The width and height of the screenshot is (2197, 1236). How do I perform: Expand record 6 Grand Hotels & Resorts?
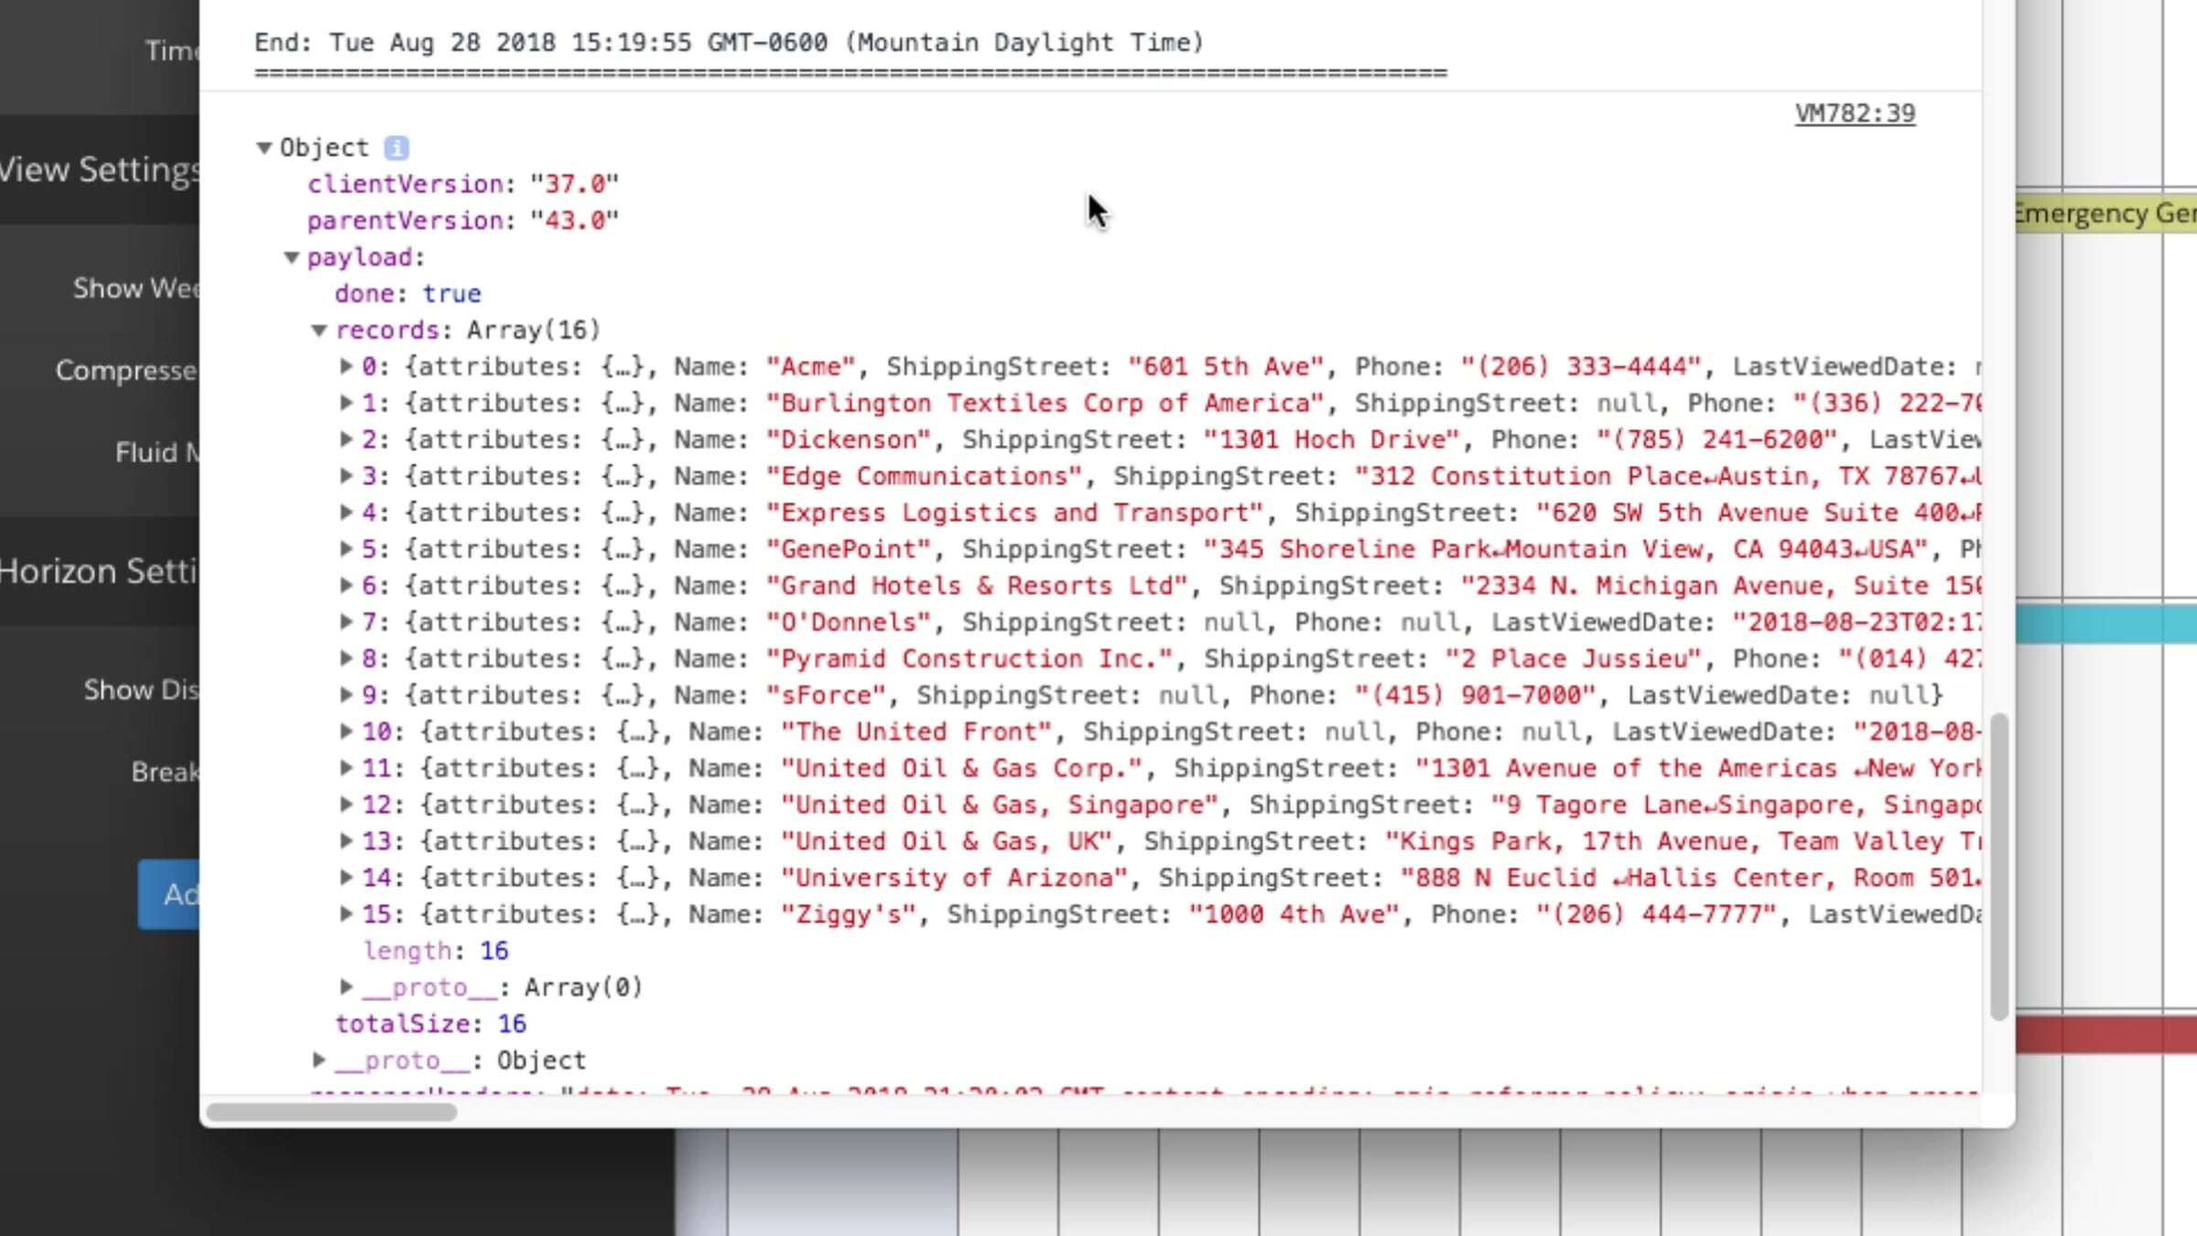(346, 586)
